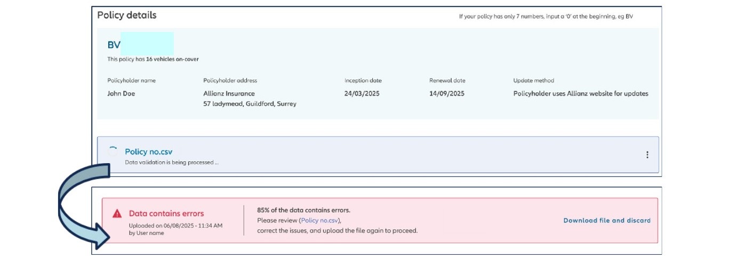Click the 'Update method' label
This screenshot has height=258, width=754.
coord(534,80)
